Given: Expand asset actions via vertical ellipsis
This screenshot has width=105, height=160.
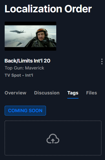Looking at the screenshot, I should click(102, 61).
